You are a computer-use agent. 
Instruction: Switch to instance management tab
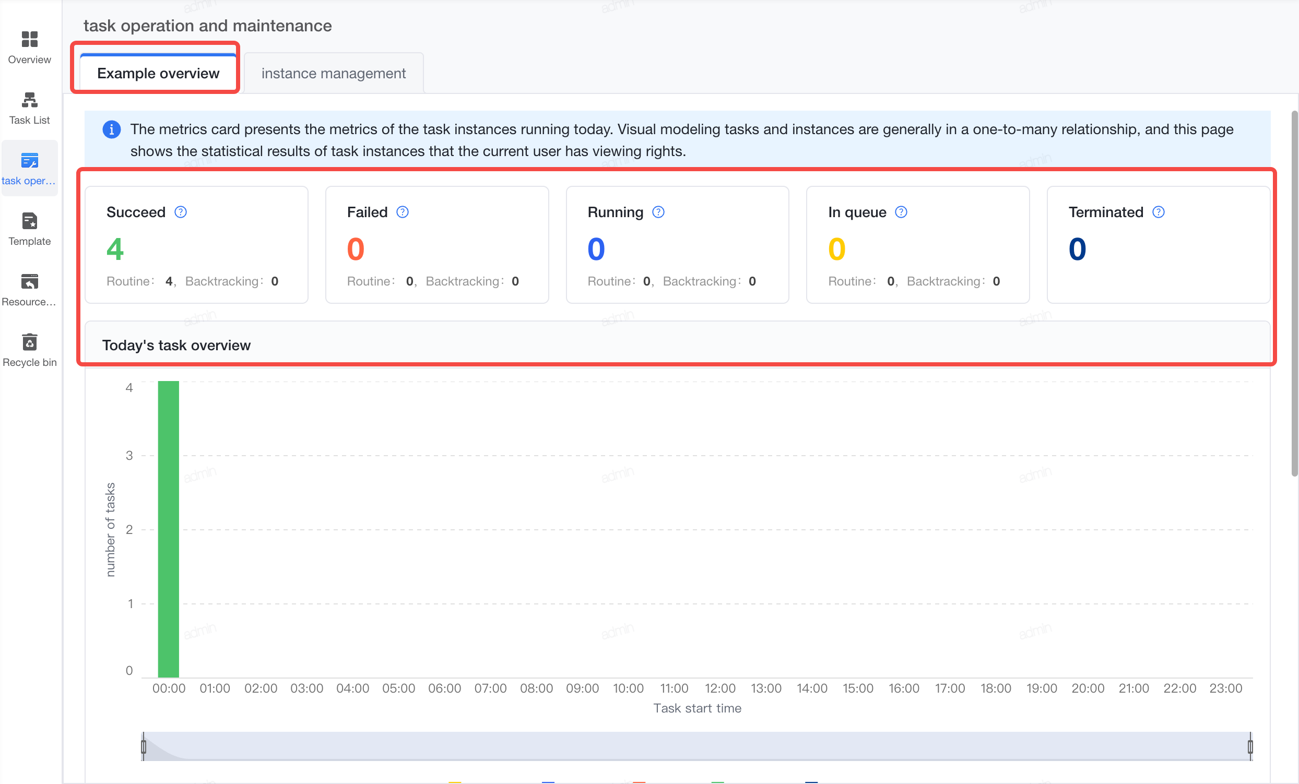(334, 73)
